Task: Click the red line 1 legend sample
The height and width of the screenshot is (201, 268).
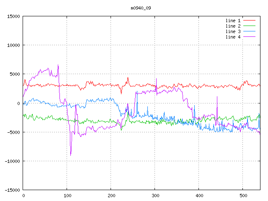Action: pyautogui.click(x=249, y=21)
